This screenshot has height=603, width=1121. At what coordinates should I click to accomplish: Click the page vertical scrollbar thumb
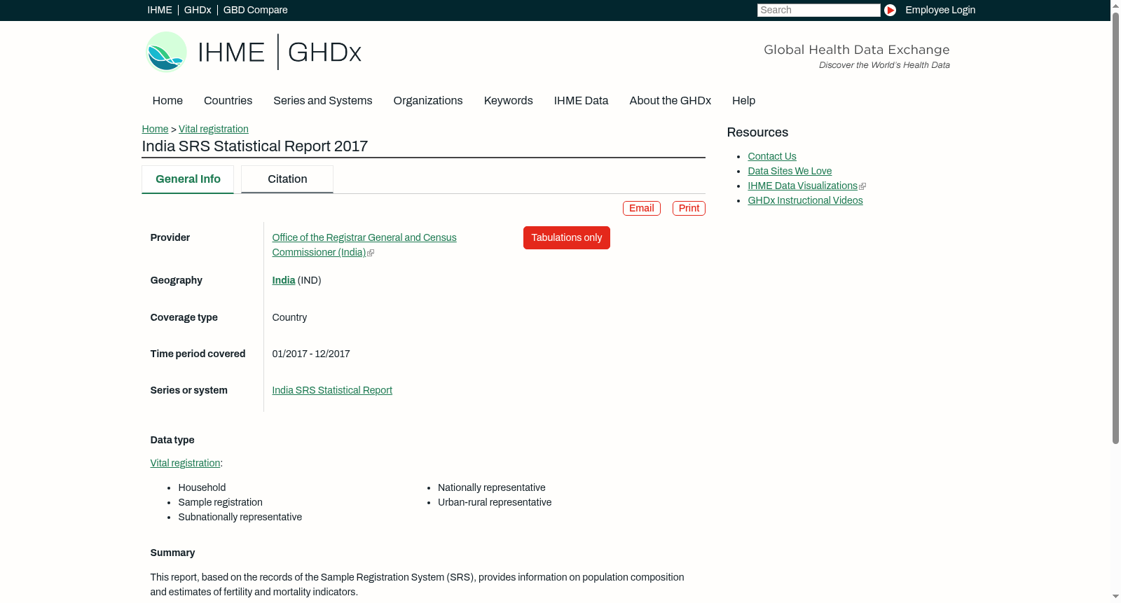pos(1115,228)
